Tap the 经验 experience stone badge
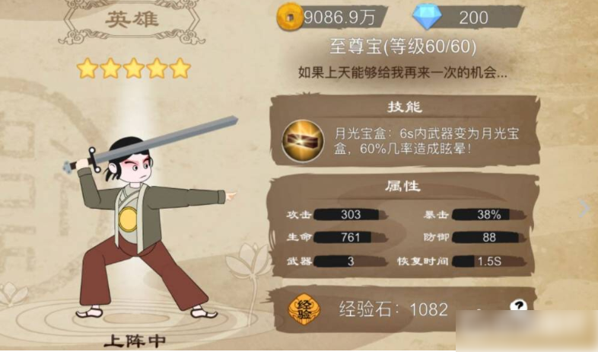This screenshot has width=598, height=352. [304, 309]
